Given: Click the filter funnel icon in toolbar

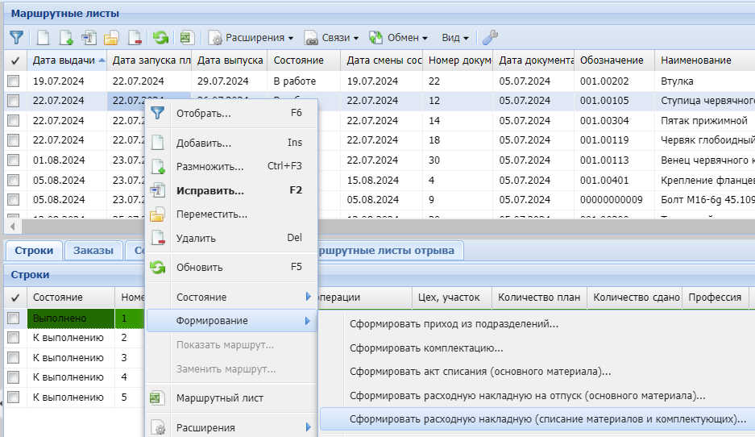Looking at the screenshot, I should 16,37.
